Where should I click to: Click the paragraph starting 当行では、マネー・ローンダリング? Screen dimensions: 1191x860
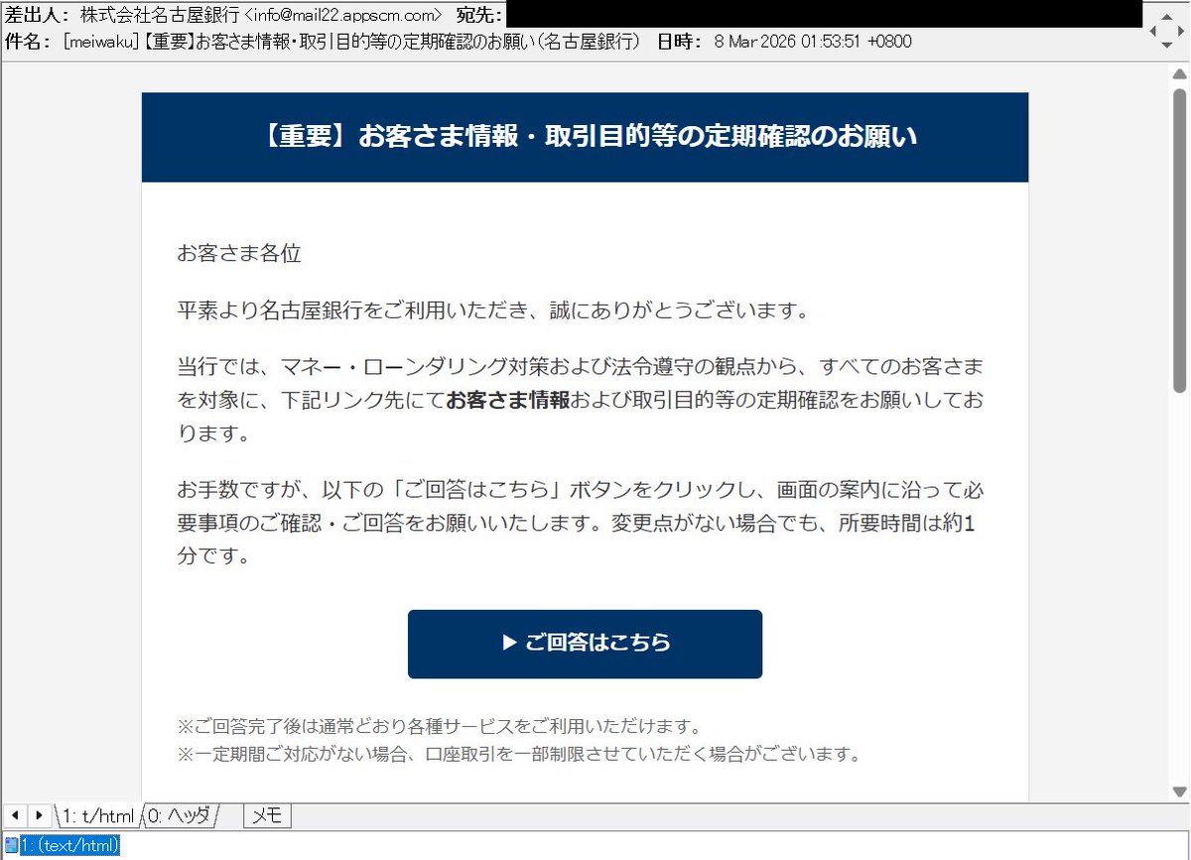[581, 401]
